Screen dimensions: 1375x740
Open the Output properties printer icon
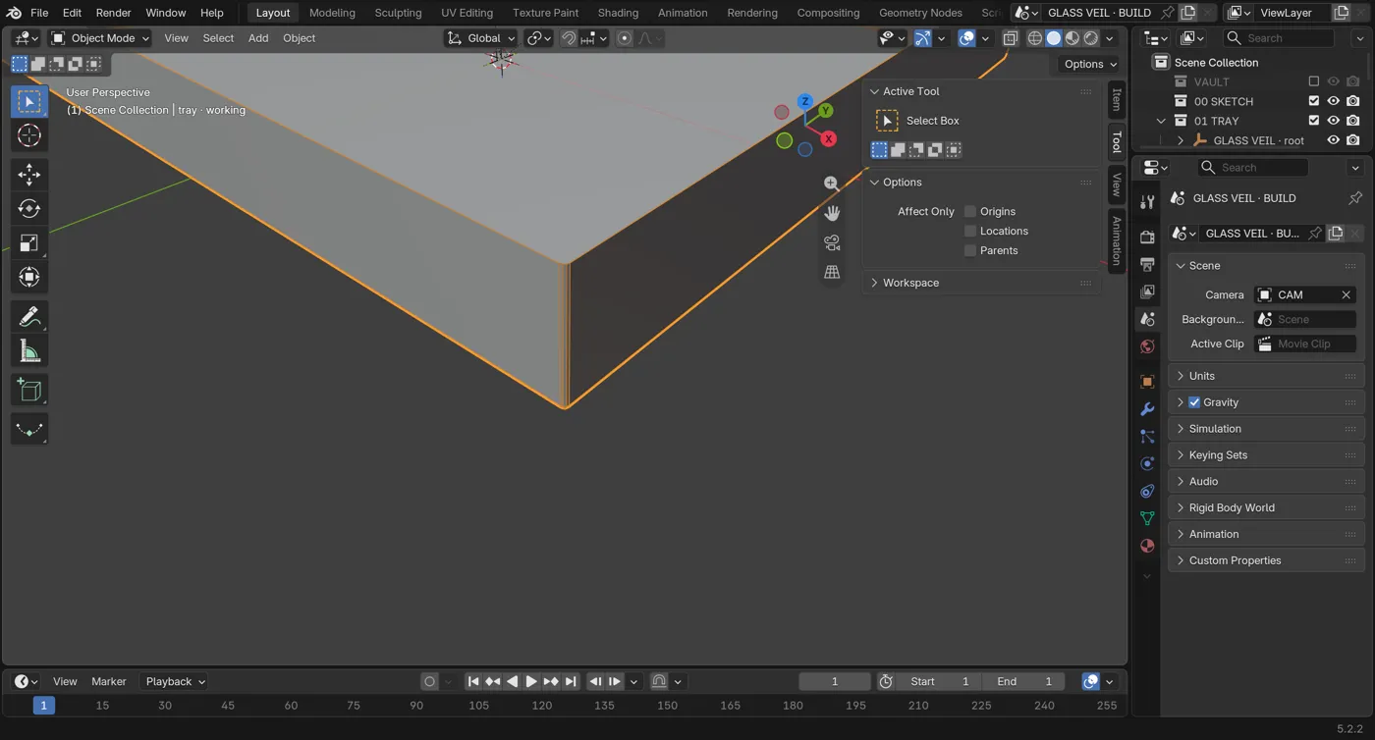pyautogui.click(x=1147, y=264)
